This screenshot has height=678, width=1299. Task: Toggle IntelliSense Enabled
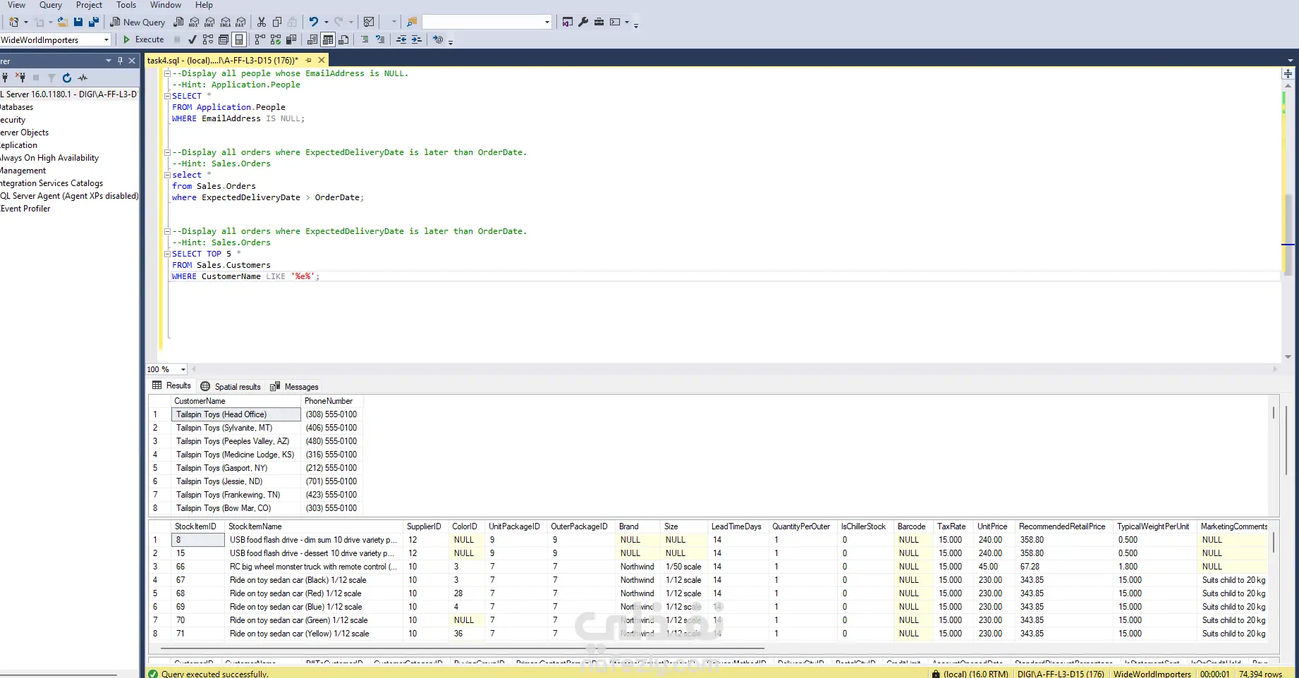click(239, 39)
